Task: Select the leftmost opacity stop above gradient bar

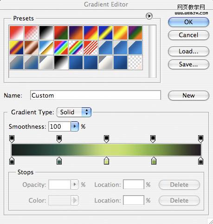Action: [x=12, y=139]
